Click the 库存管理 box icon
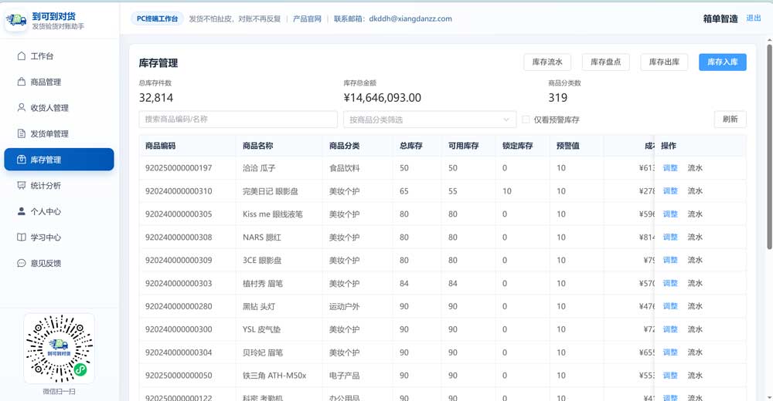This screenshot has width=773, height=401. [x=21, y=160]
